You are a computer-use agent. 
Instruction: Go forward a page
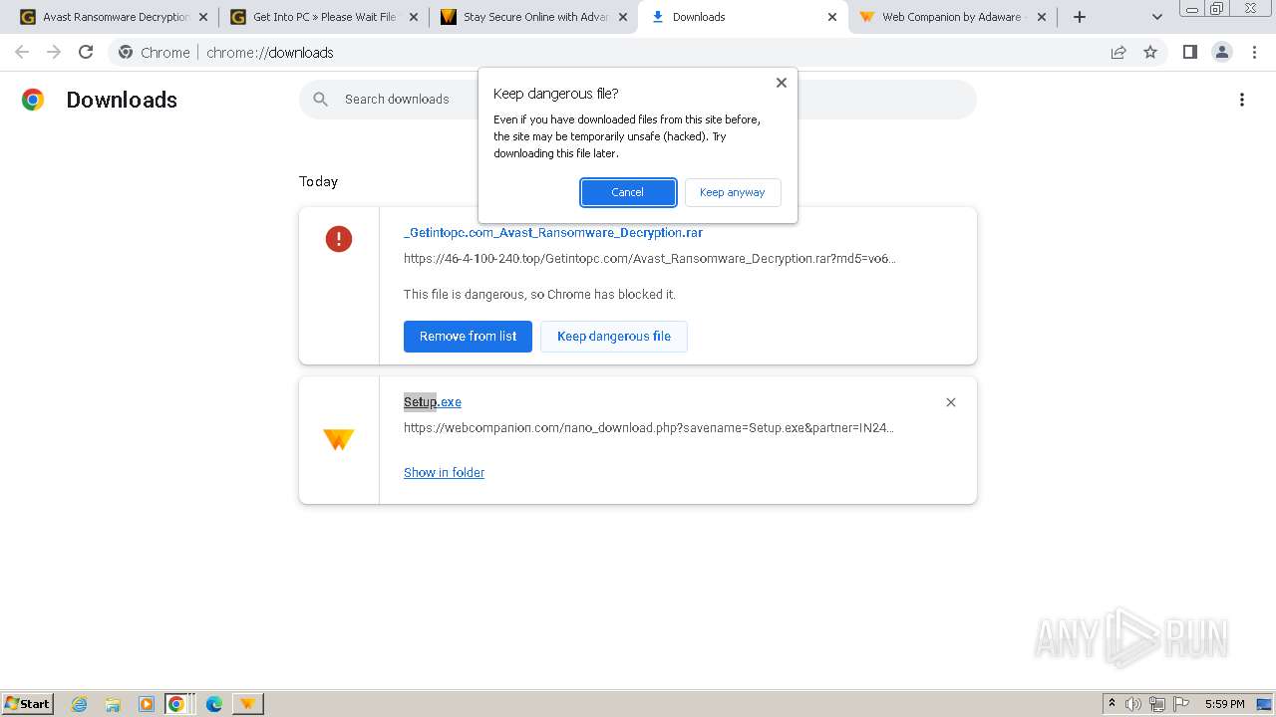coord(54,52)
